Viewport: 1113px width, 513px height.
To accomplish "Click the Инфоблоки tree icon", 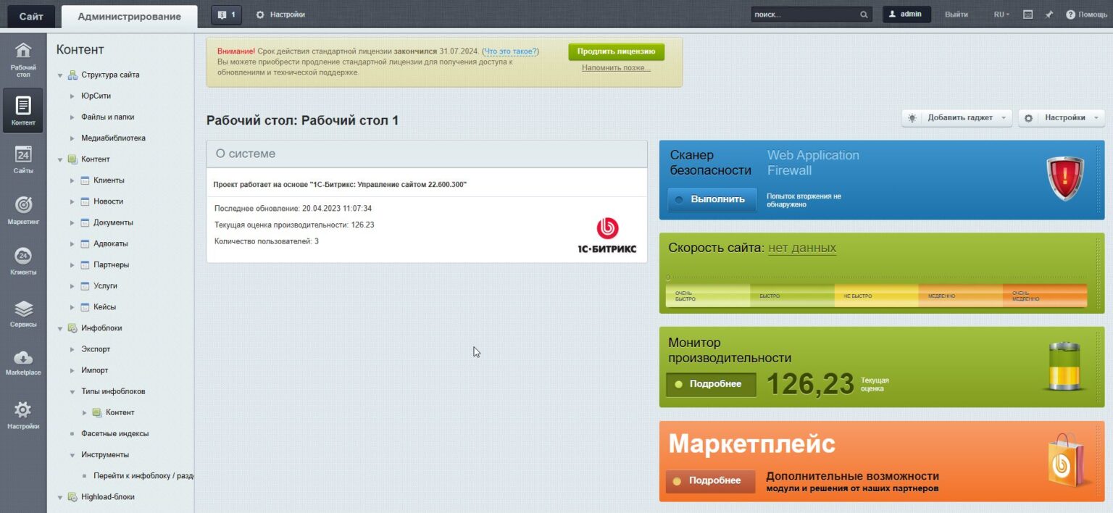I will point(72,328).
